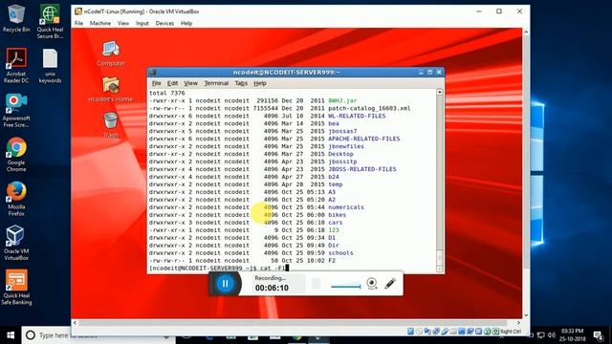Viewport: 612px width, 344px height.
Task: Open the Terminal menu in terminal
Action: [216, 83]
